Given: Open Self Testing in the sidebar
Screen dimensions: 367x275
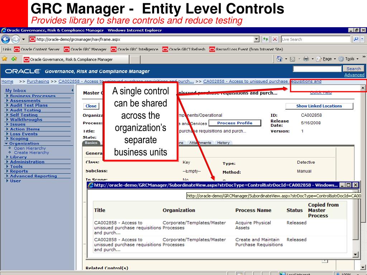Looking at the screenshot, I should 24,115.
